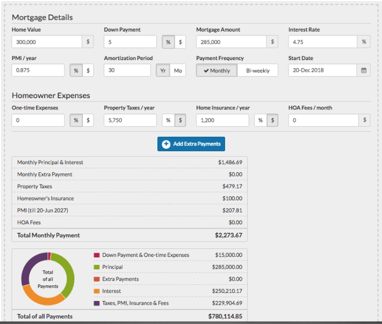Set Property Taxes unit to percent

pos(168,120)
